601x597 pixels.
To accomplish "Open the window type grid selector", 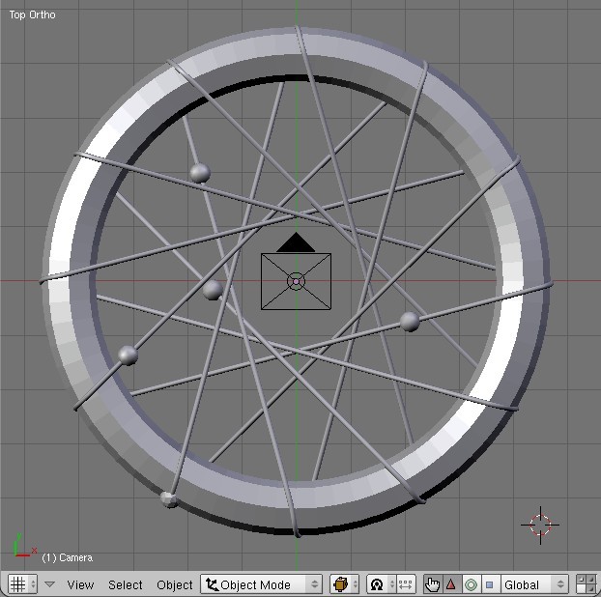I will [x=22, y=584].
